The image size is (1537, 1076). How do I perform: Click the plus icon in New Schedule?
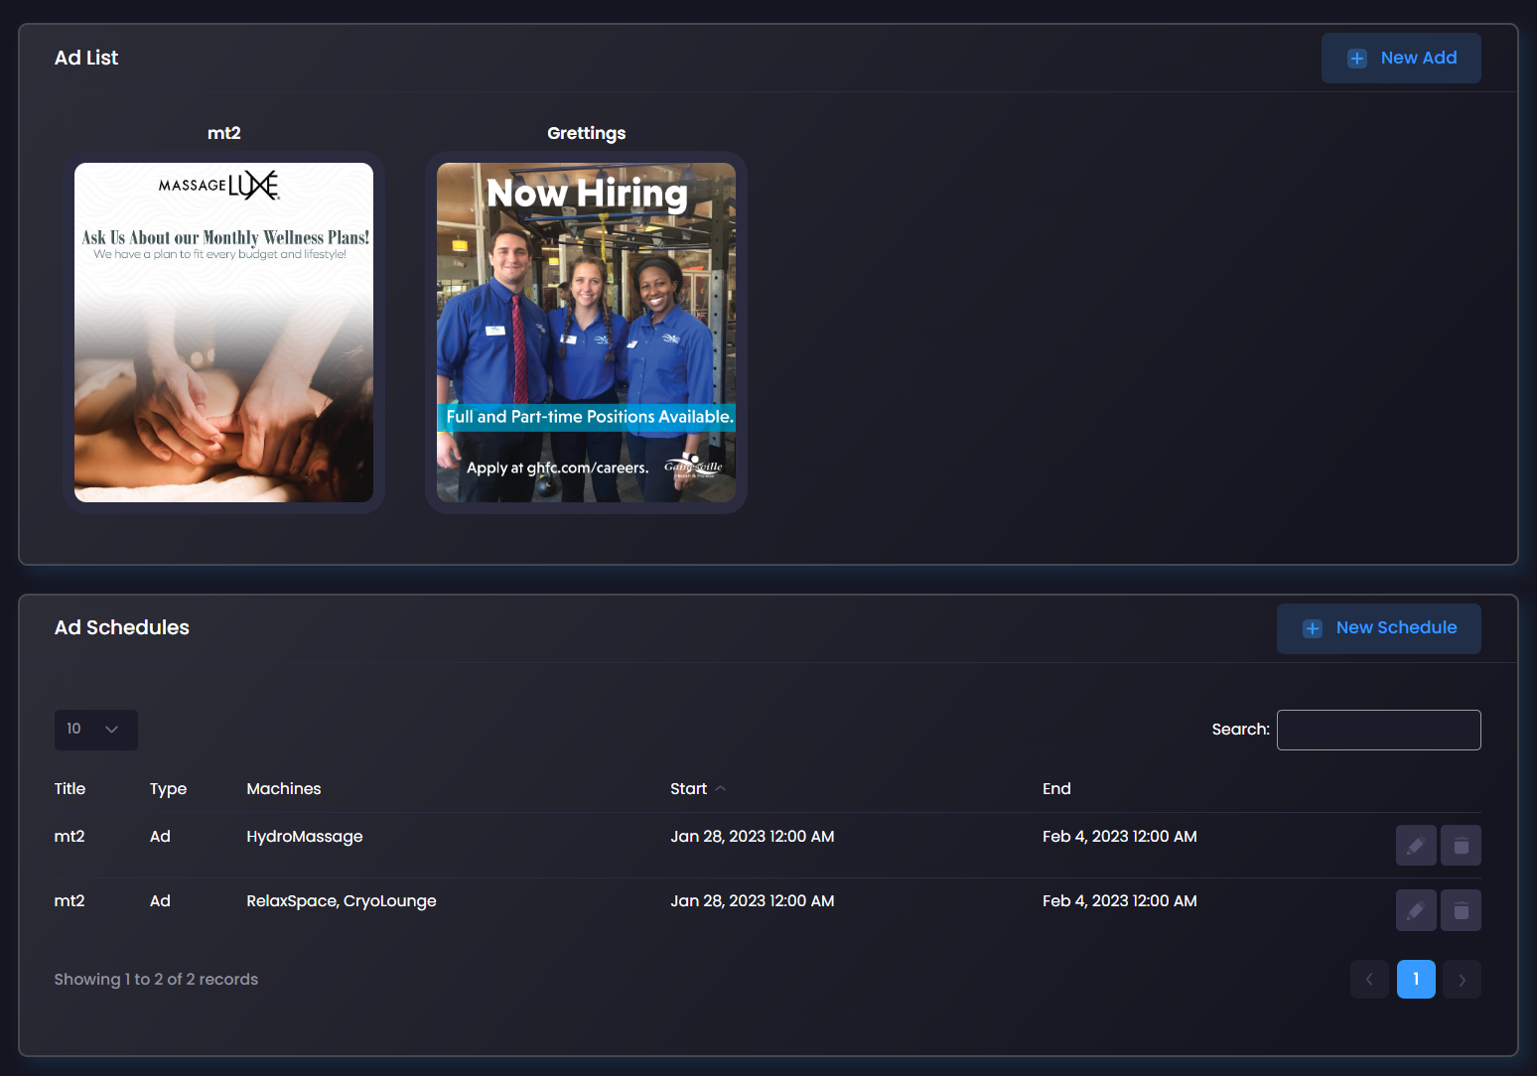(x=1312, y=628)
